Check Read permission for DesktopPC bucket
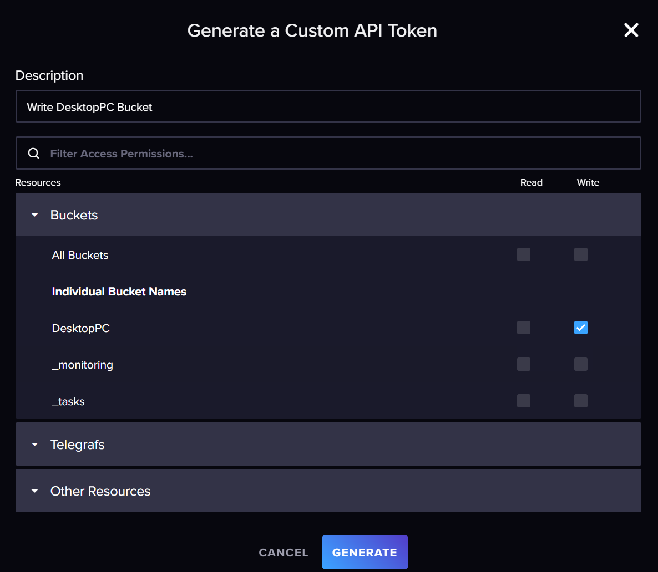 (523, 328)
